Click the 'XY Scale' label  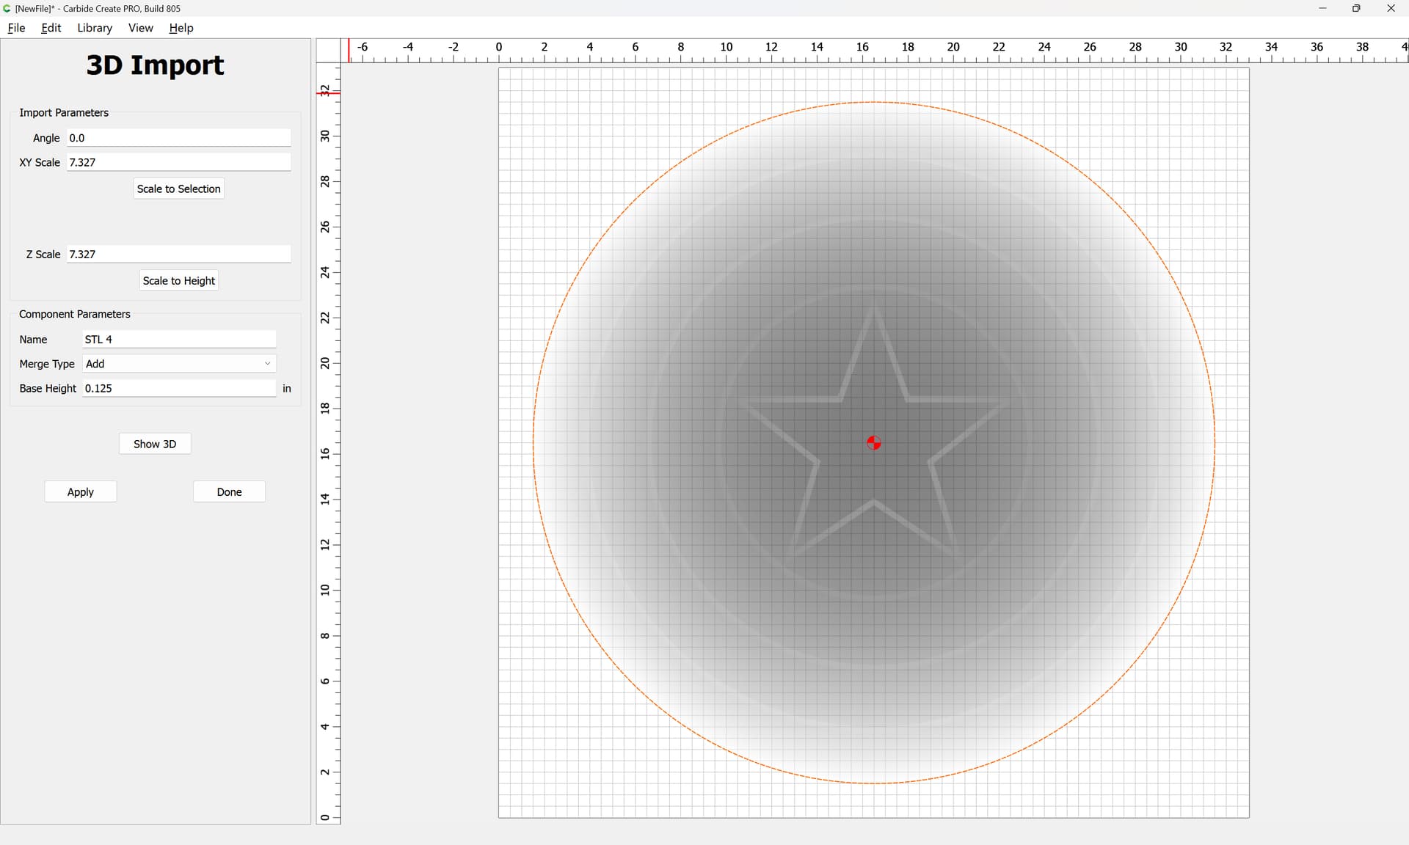40,162
